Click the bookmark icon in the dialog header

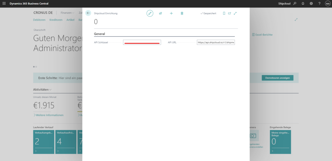click(x=224, y=13)
